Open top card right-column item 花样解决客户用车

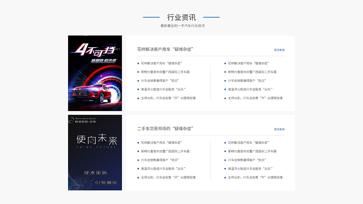[x=248, y=63]
